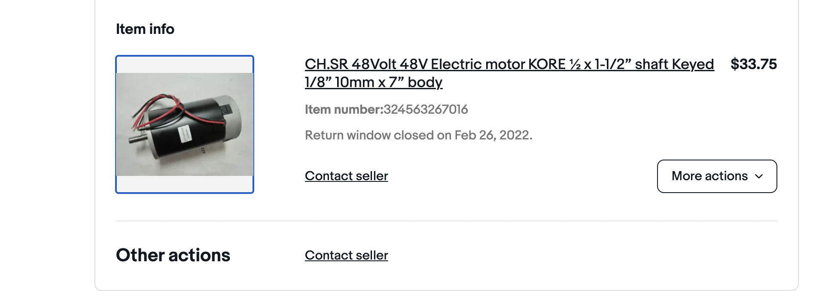This screenshot has height=296, width=822.
Task: Click the item number 324563267016
Action: coord(426,110)
